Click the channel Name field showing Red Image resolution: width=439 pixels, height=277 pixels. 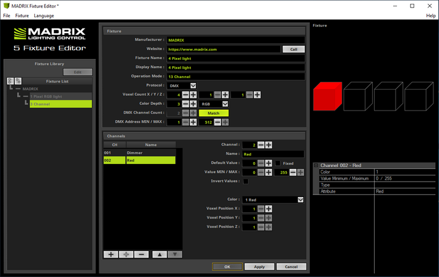coord(273,154)
